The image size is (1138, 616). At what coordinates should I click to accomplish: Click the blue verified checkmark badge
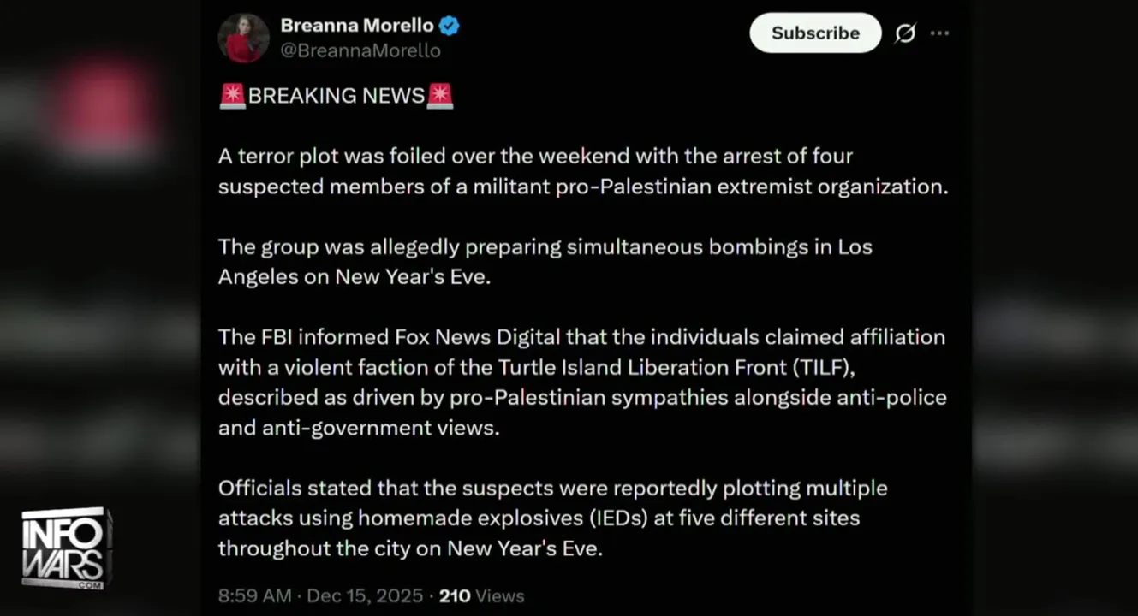click(450, 26)
